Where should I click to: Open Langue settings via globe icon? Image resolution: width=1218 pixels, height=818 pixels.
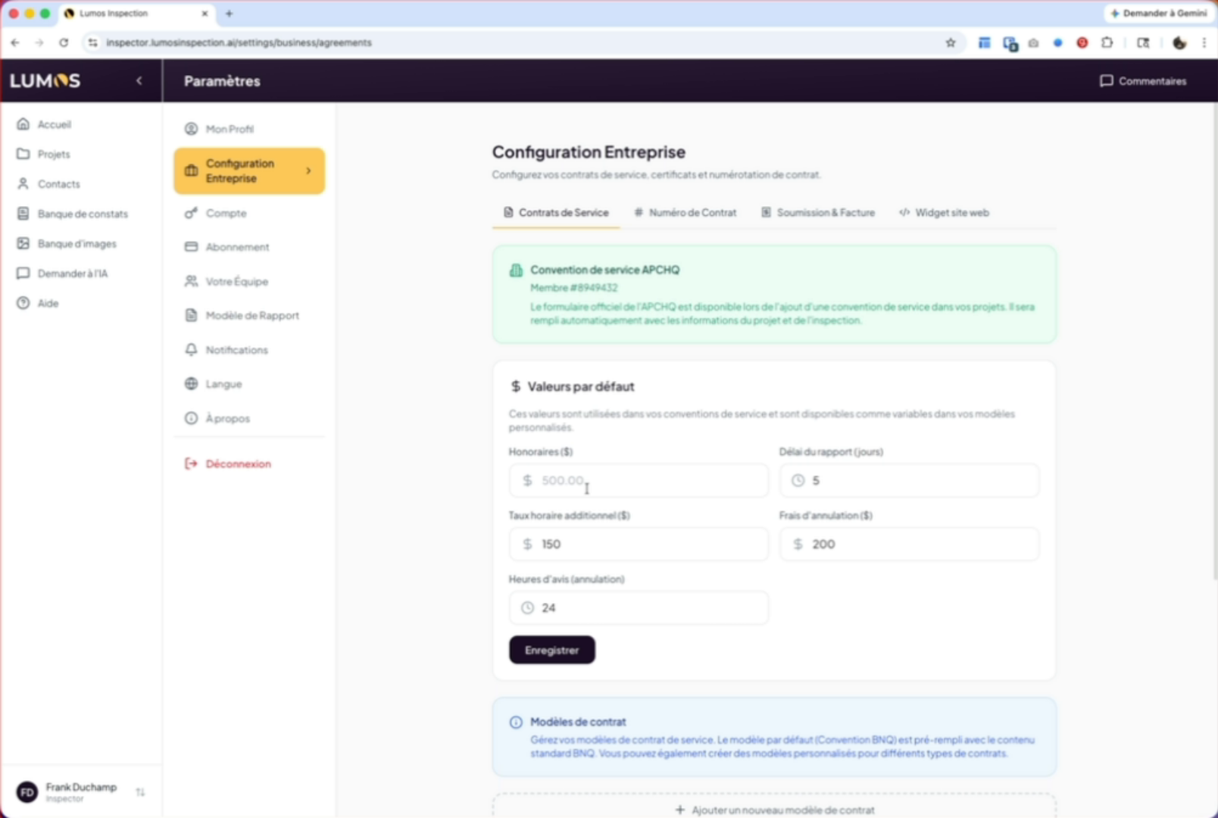click(x=191, y=384)
